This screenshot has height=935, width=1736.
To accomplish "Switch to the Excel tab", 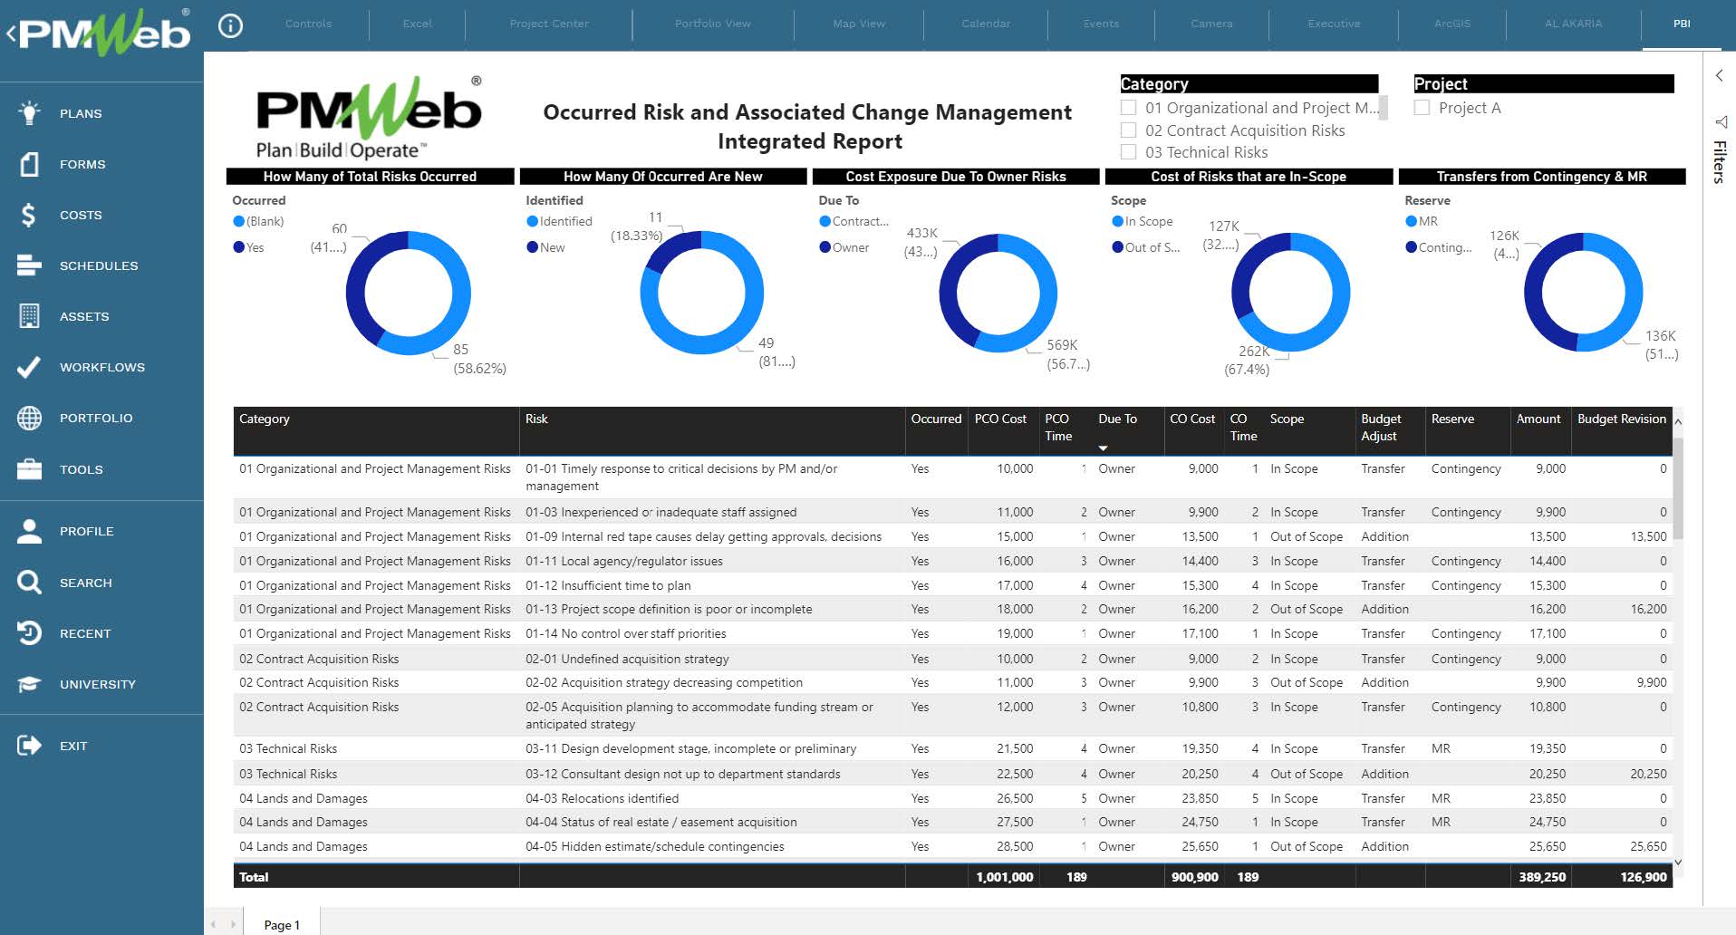I will pyautogui.click(x=417, y=24).
